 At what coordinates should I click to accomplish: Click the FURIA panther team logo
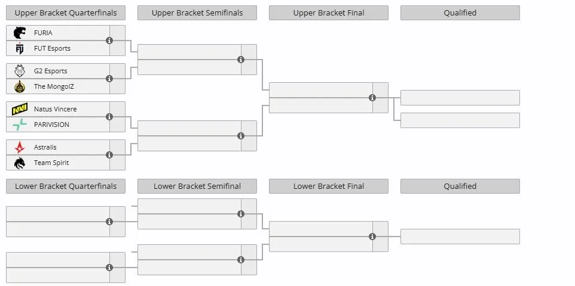(20, 33)
